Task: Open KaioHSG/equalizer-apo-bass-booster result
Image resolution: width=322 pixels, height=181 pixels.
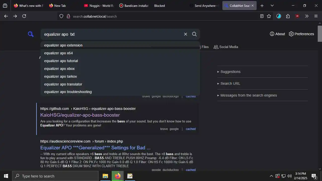Action: click(80, 115)
